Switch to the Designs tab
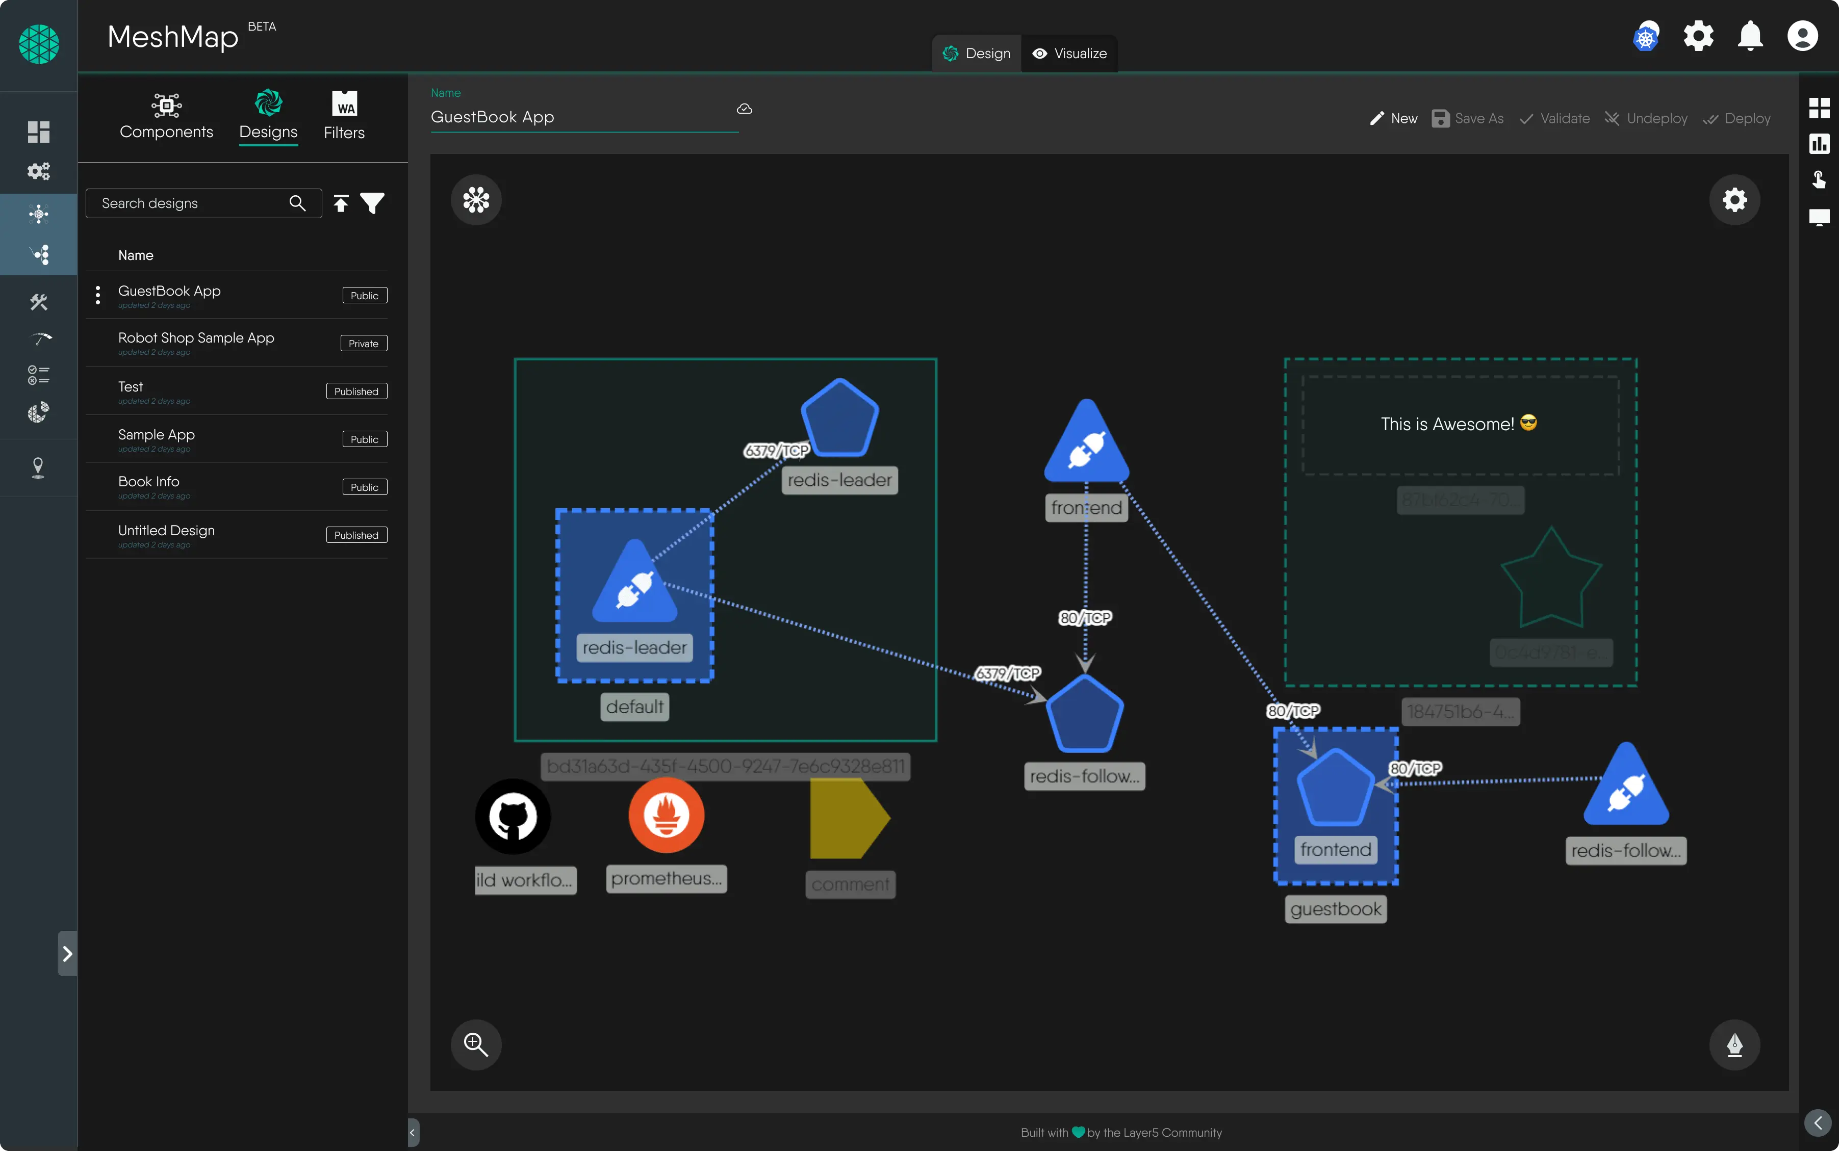Screen dimensions: 1839x1151 [267, 114]
